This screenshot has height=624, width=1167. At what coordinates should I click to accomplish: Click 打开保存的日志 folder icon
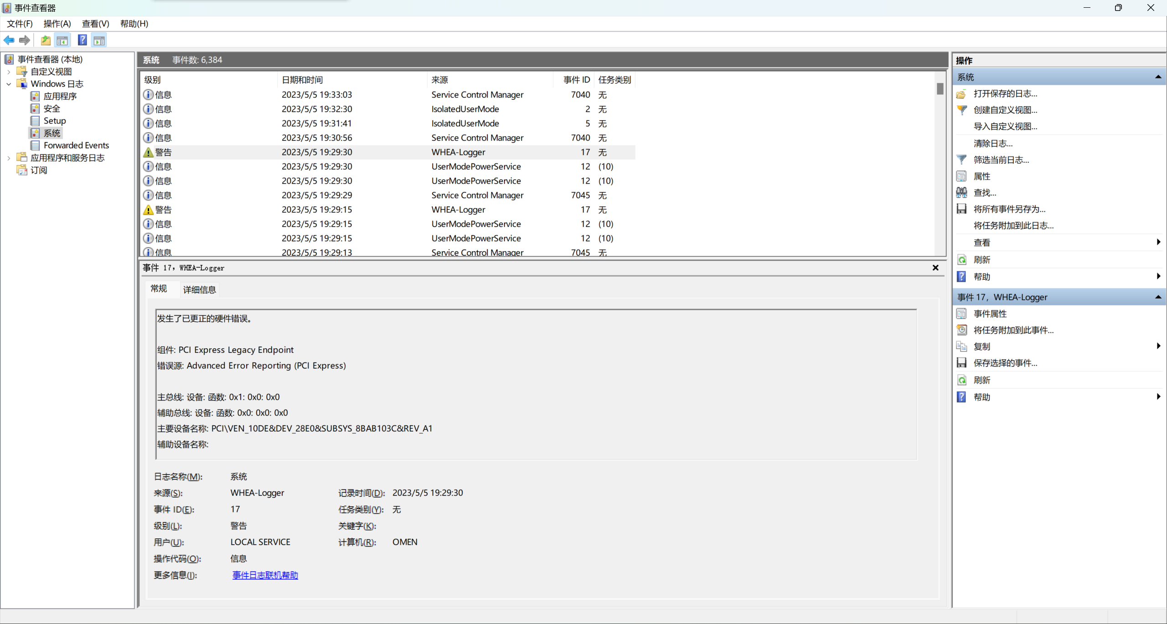tap(961, 94)
